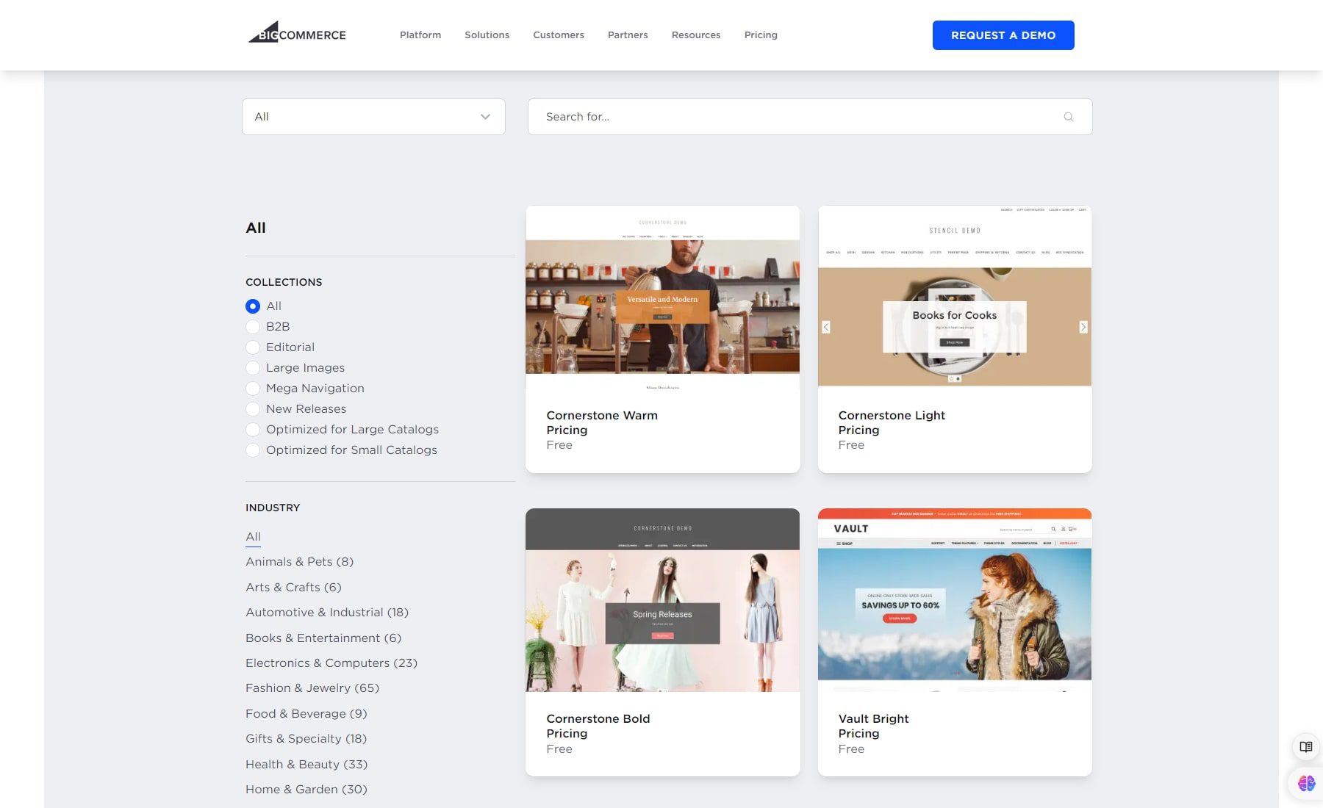The image size is (1323, 808).
Task: Click the Cornerstone Bold theme thumbnail
Action: pyautogui.click(x=662, y=600)
